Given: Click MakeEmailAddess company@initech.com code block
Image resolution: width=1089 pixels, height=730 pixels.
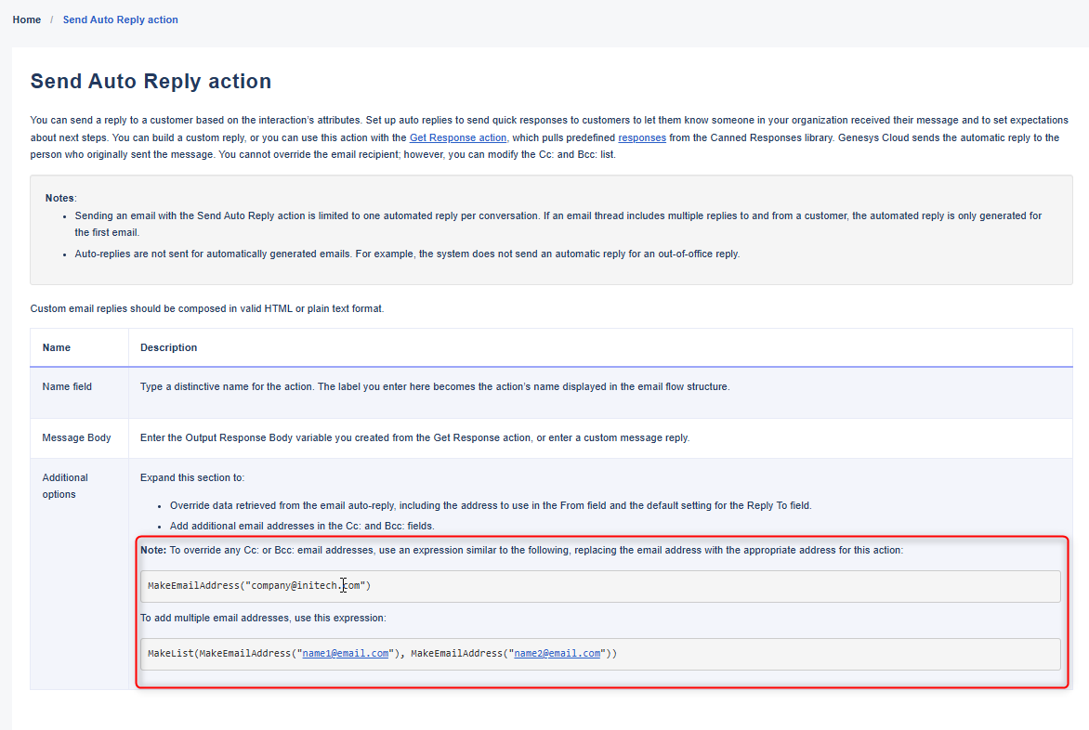Looking at the screenshot, I should pos(600,586).
